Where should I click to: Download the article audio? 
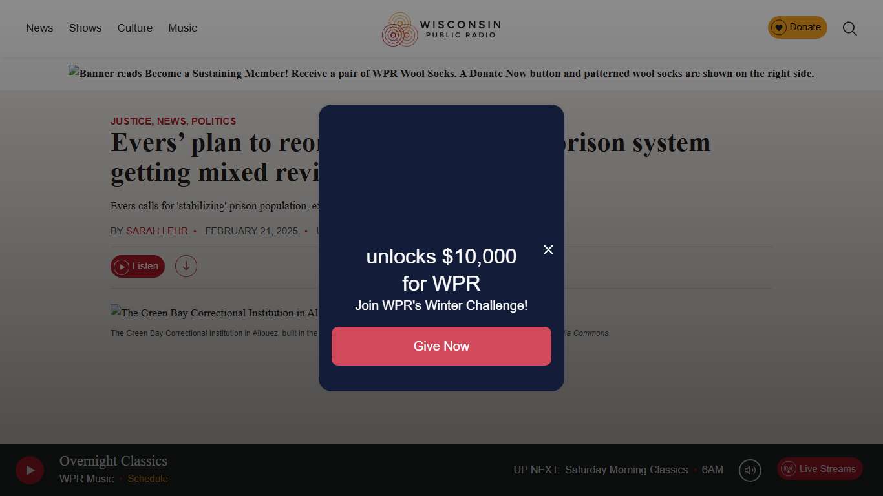click(x=186, y=266)
